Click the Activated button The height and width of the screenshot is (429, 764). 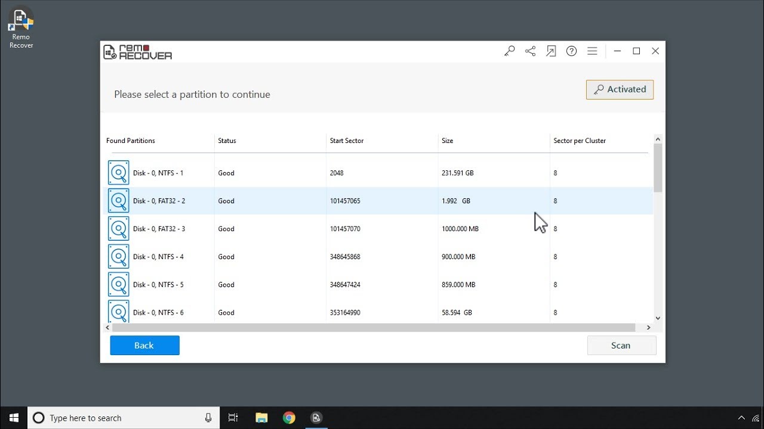[620, 89]
